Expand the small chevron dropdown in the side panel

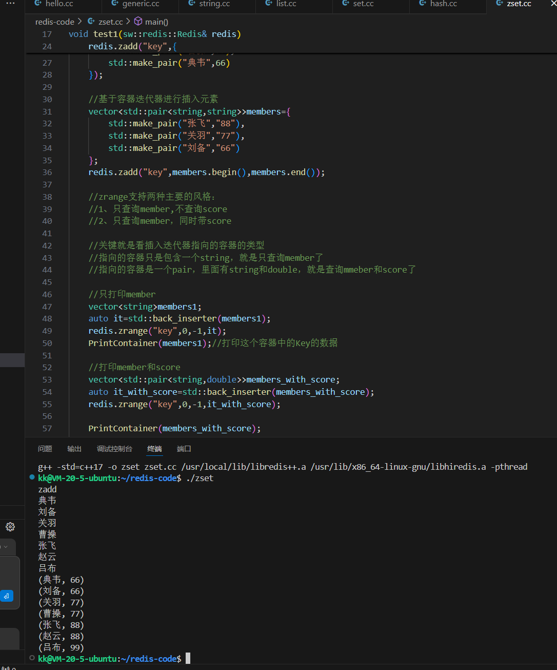pos(6,547)
